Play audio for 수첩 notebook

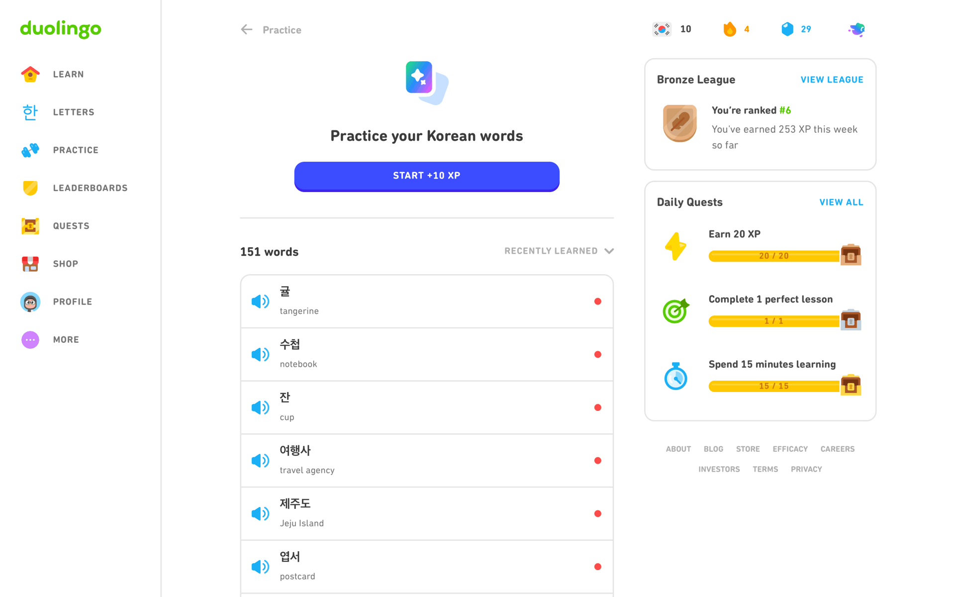pyautogui.click(x=260, y=355)
